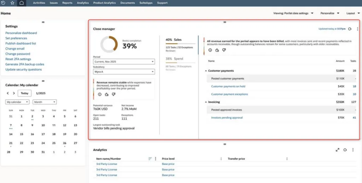
Task: Go to previous month in calendar
Action: point(8,93)
